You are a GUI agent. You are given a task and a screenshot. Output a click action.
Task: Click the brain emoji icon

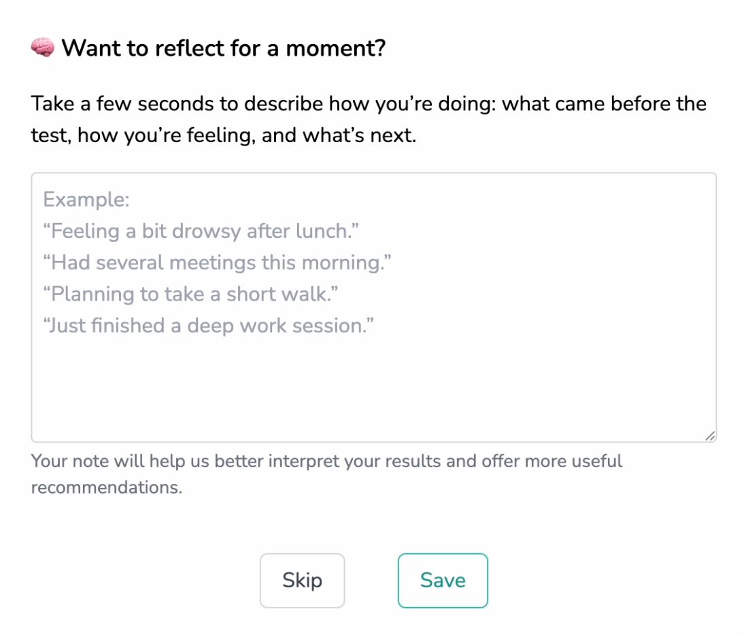[42, 48]
